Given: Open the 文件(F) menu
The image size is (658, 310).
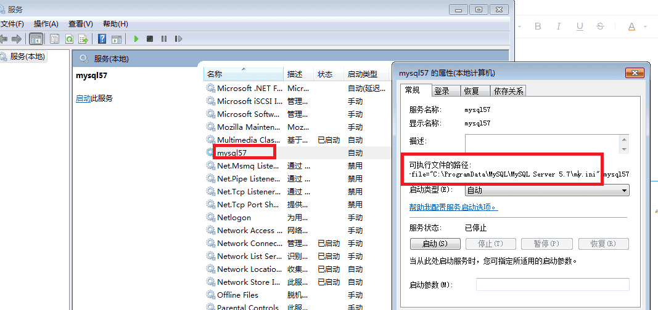Looking at the screenshot, I should click(x=12, y=24).
